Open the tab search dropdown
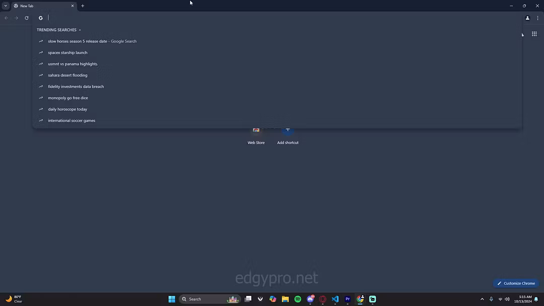 coord(6,6)
